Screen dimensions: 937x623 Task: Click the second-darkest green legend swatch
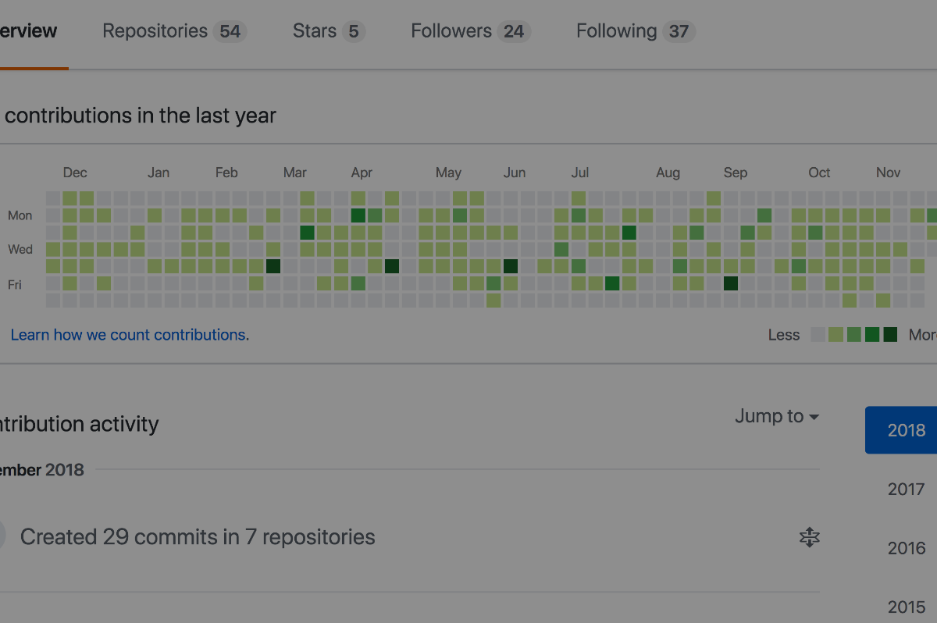click(x=872, y=335)
